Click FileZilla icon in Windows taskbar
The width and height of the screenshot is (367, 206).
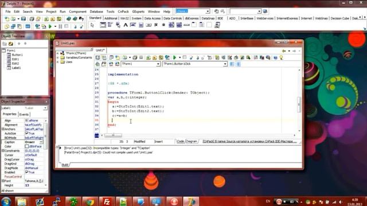pyautogui.click(x=107, y=201)
